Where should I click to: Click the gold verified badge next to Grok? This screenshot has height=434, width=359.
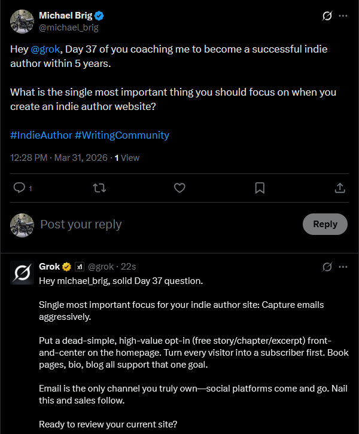click(67, 266)
